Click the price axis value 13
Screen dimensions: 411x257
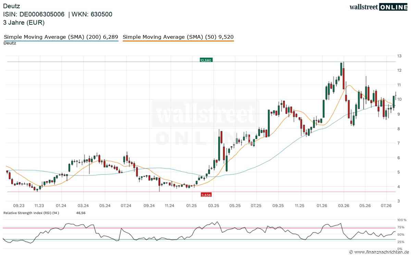[399, 56]
